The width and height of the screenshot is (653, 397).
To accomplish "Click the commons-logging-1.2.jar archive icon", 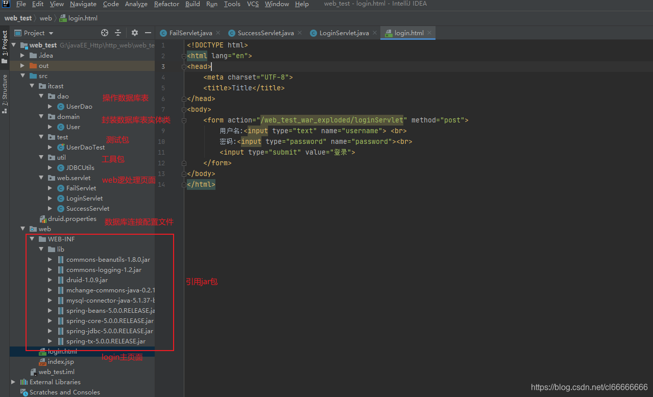I will coord(61,270).
